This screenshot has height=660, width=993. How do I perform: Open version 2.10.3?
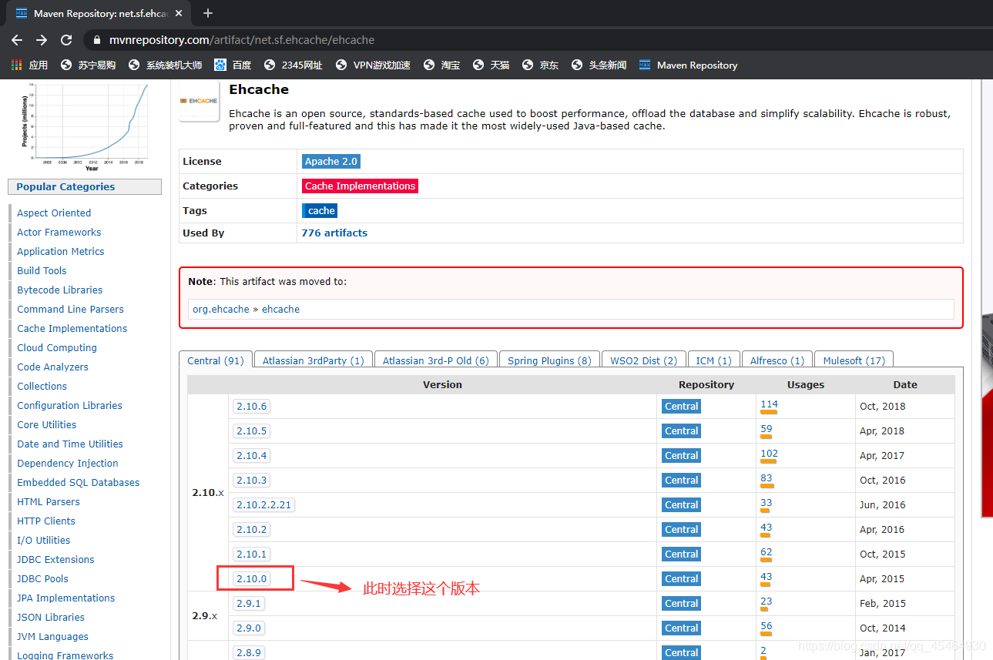[251, 480]
